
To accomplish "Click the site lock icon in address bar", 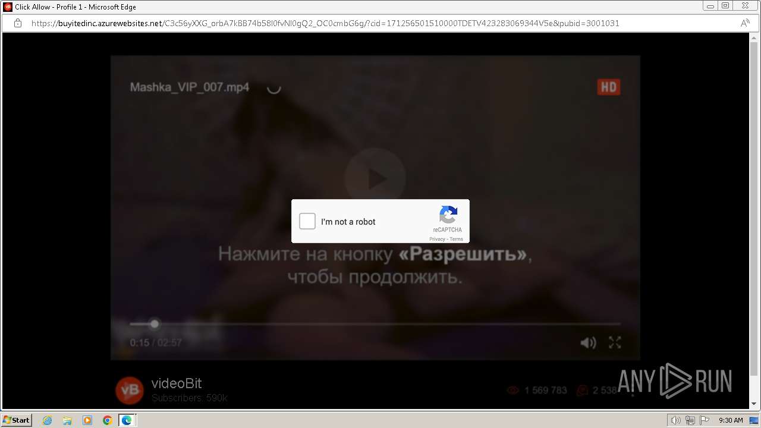I will (18, 23).
